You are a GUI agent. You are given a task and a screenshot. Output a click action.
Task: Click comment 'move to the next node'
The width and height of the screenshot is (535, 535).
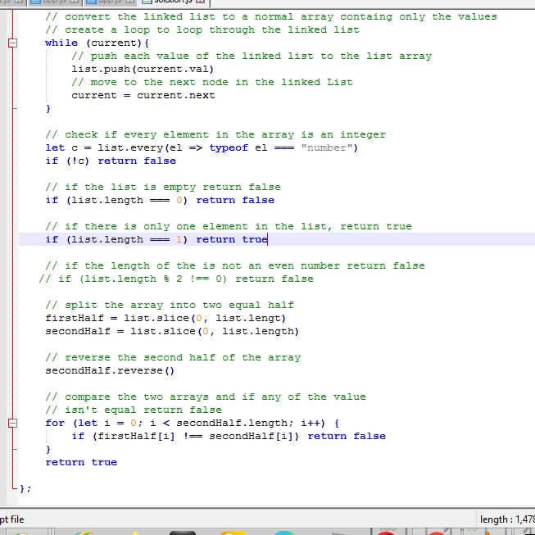pos(212,82)
